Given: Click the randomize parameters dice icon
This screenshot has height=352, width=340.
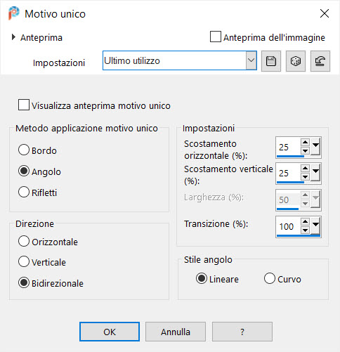Looking at the screenshot, I should [x=296, y=61].
